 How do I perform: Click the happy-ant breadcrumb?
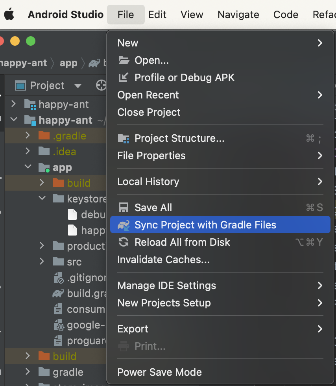tap(23, 63)
